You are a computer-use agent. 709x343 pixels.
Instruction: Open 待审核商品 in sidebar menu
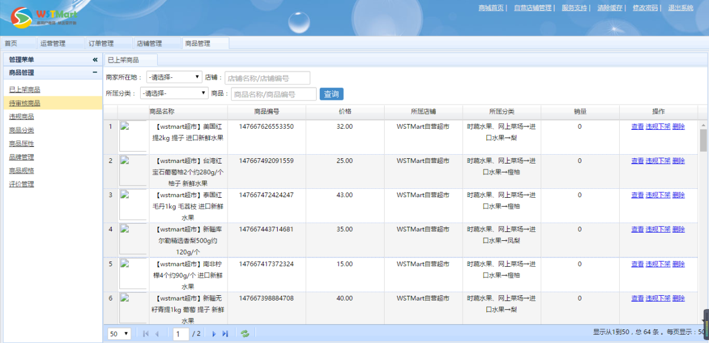[25, 103]
